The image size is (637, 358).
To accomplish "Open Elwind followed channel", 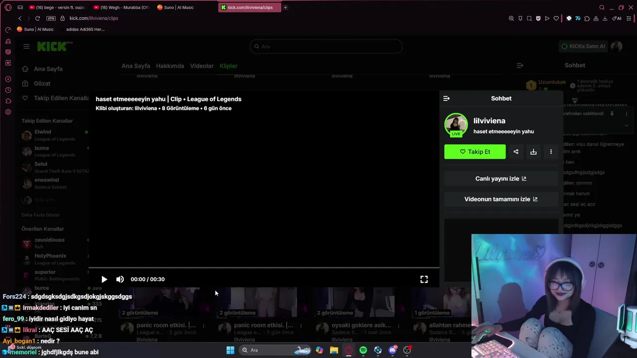I will tap(55, 135).
